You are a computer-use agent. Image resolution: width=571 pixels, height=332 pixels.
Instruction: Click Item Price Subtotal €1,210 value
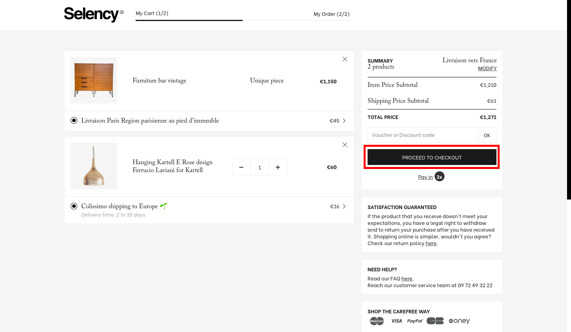[x=488, y=85]
